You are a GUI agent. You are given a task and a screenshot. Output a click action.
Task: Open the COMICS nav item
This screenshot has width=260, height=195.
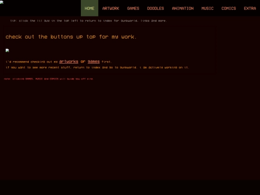(x=229, y=8)
